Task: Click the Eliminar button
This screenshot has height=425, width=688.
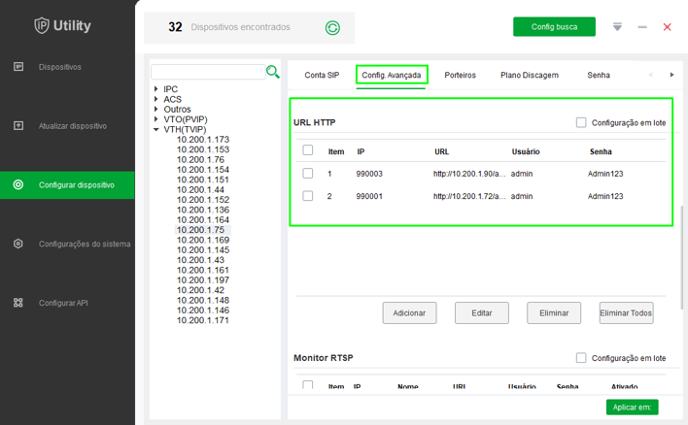Action: pos(554,312)
